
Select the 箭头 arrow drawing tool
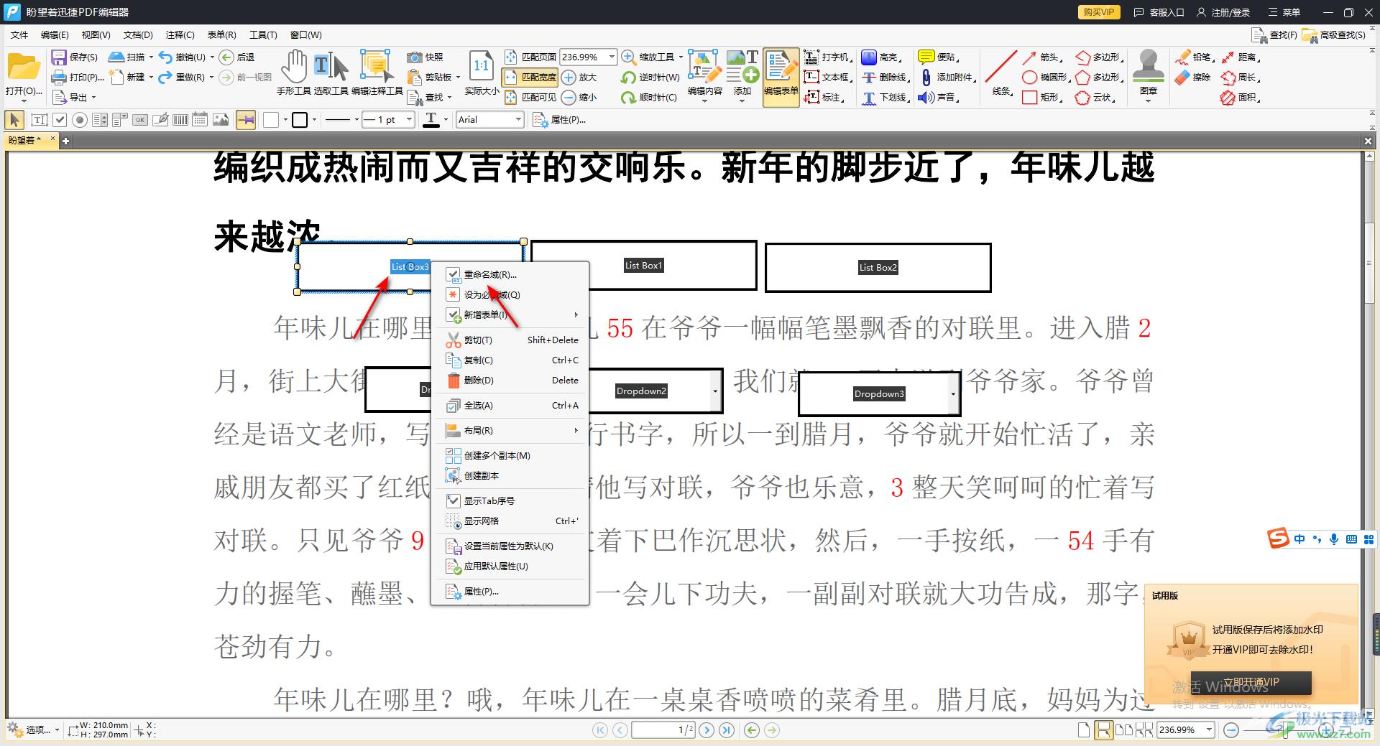[1042, 57]
